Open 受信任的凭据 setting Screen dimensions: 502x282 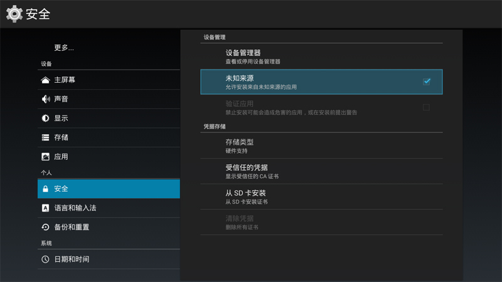click(x=321, y=171)
